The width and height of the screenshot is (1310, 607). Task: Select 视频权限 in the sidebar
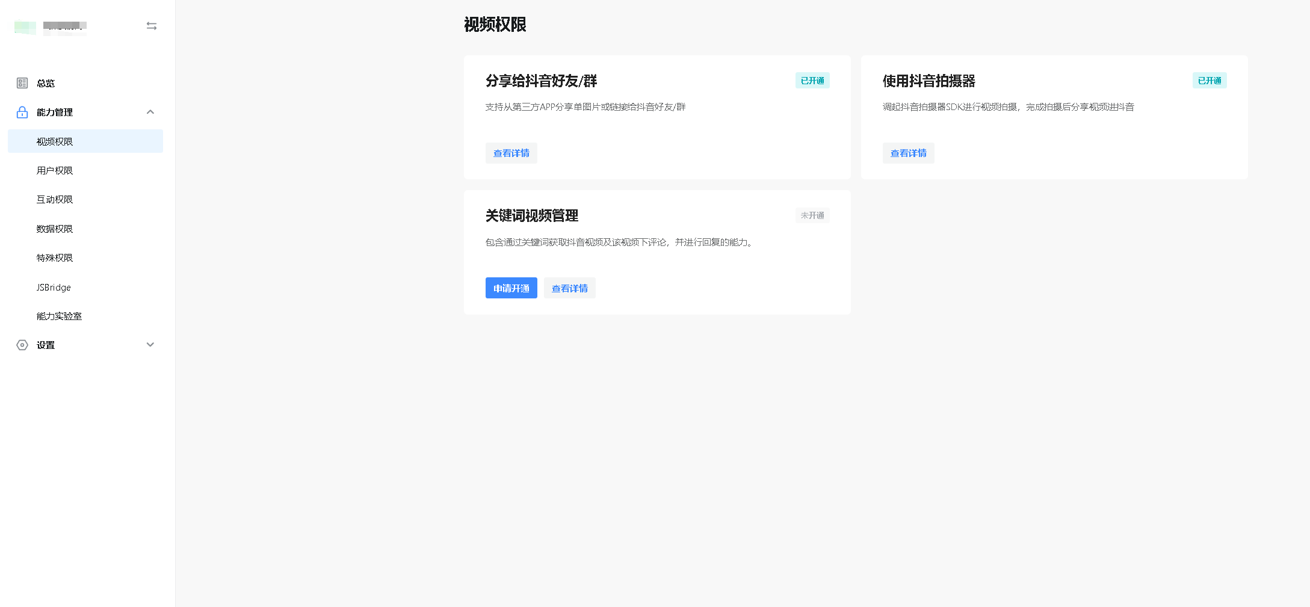pos(55,141)
